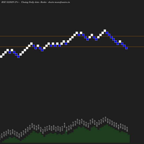Image resolution: width=144 pixels, height=144 pixels.
Task: Select the lone white brick inside the final blue downtrend
Action: point(120,41)
